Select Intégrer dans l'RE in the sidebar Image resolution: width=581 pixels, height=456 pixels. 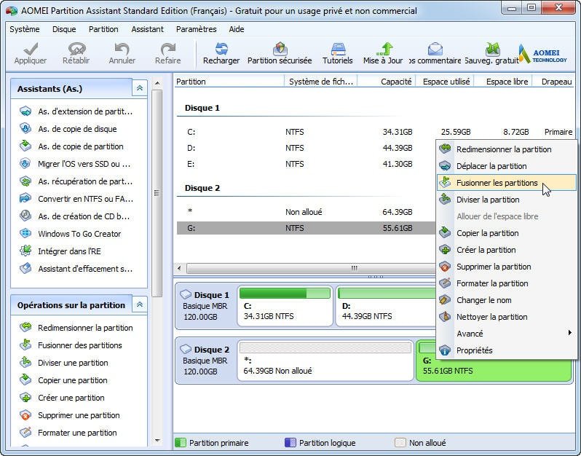(60, 251)
